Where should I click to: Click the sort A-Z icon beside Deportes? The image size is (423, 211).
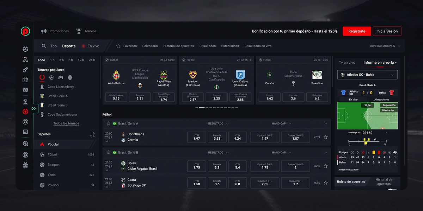pyautogui.click(x=92, y=134)
